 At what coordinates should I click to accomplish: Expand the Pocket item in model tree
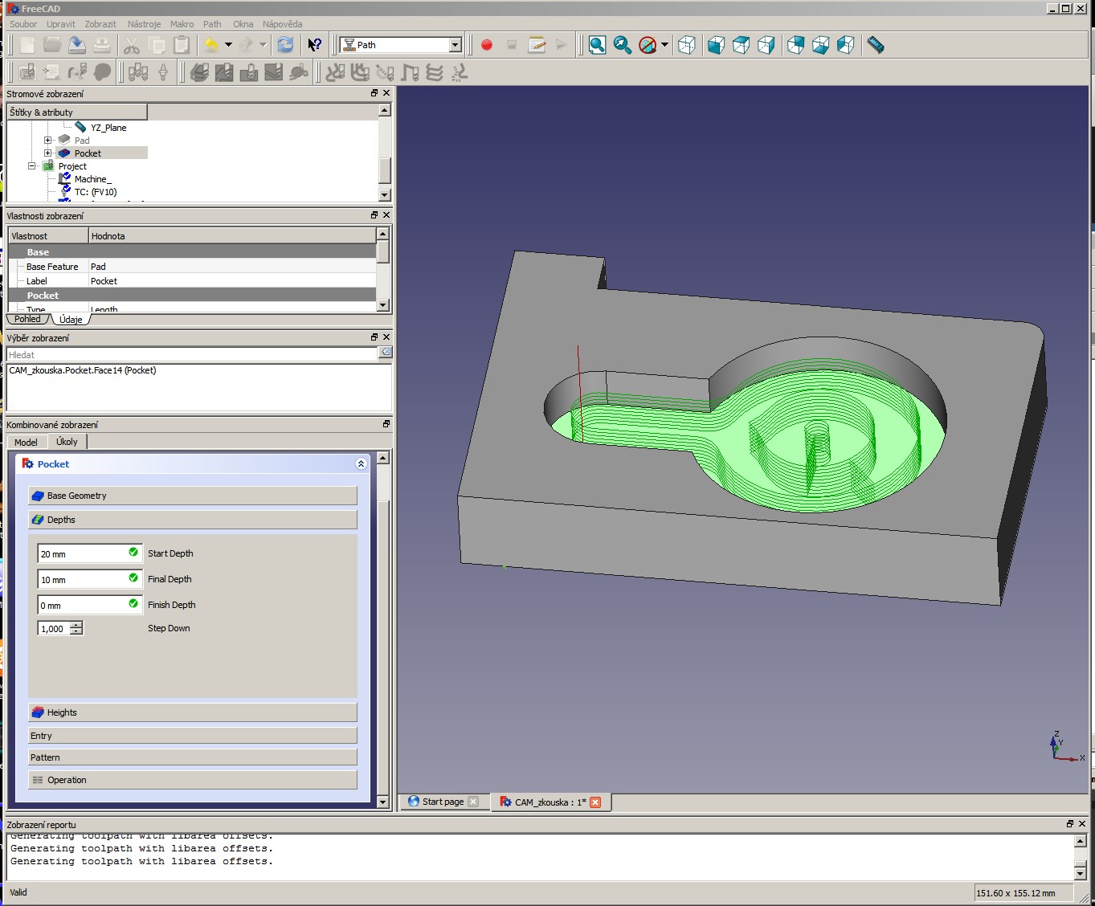point(48,153)
